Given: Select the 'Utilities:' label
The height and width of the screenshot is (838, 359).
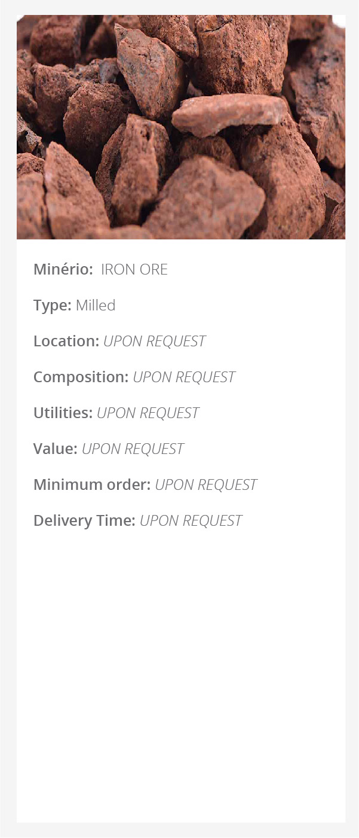Looking at the screenshot, I should click(63, 413).
